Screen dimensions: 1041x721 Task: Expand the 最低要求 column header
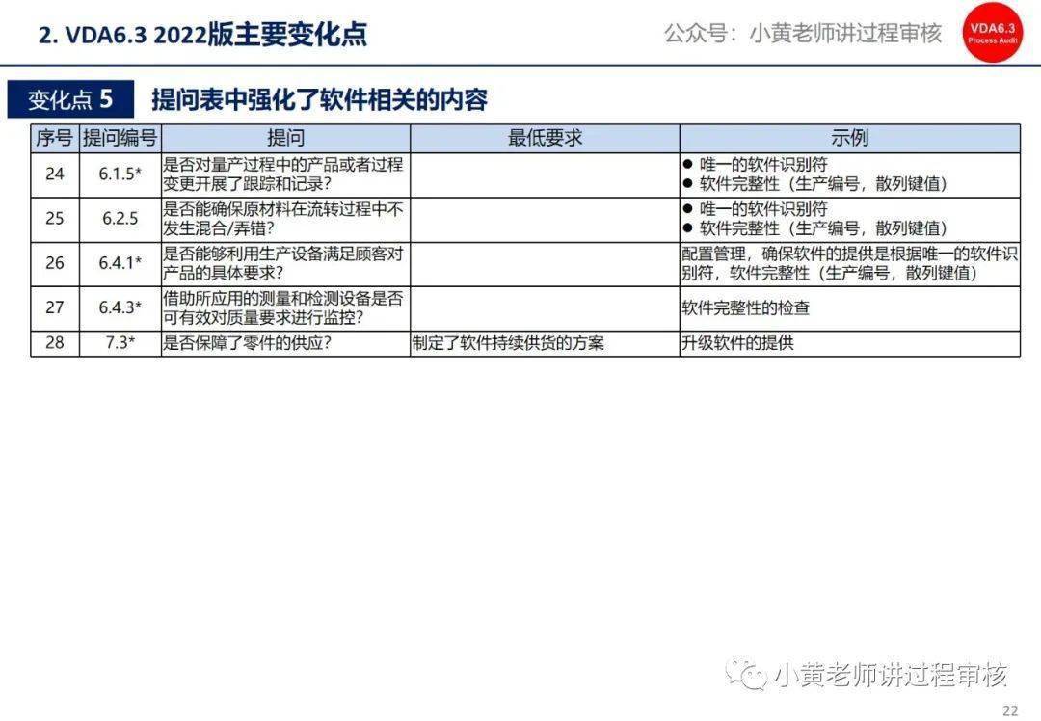click(x=545, y=138)
